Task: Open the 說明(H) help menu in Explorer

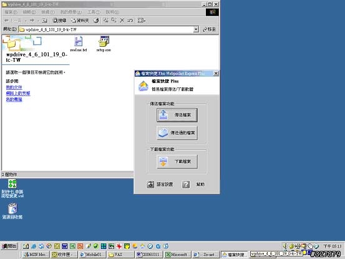Action: click(112, 12)
